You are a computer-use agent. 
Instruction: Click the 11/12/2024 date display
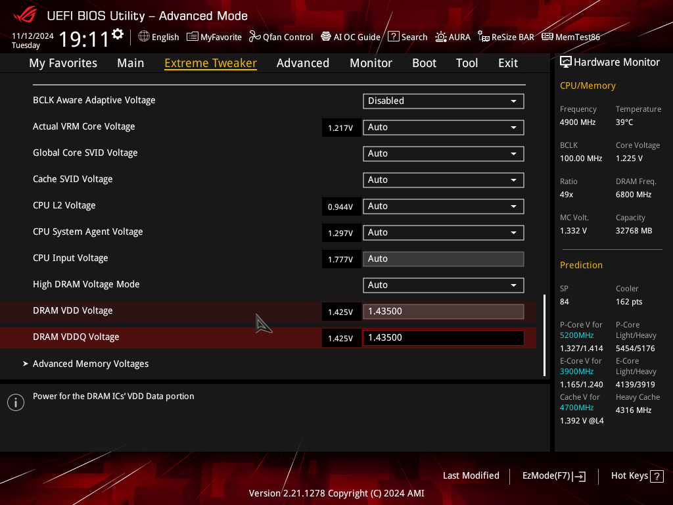(x=33, y=36)
